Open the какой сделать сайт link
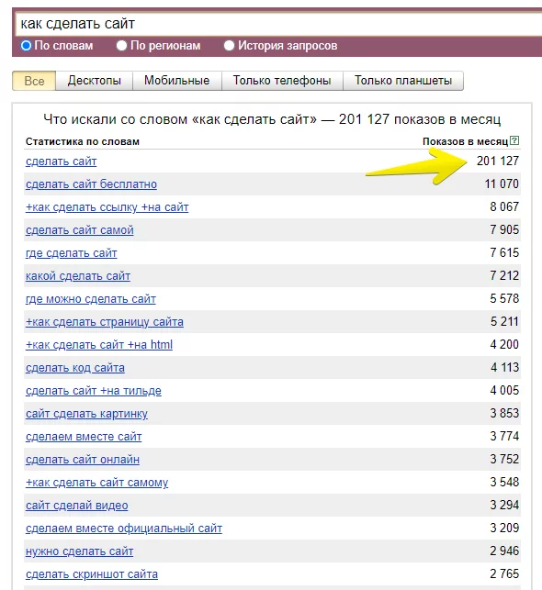Image resolution: width=542 pixels, height=590 pixels. [x=78, y=276]
